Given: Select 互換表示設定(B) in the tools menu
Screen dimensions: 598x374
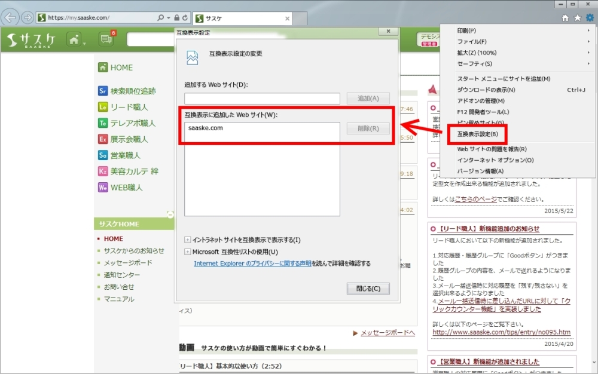Looking at the screenshot, I should click(x=477, y=134).
